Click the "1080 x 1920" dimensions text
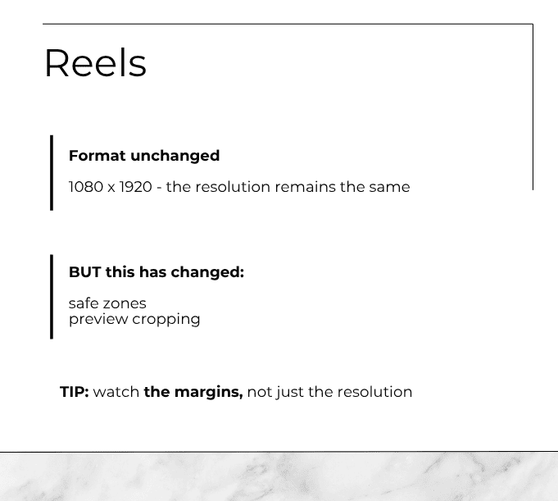The height and width of the screenshot is (501, 558). (110, 187)
